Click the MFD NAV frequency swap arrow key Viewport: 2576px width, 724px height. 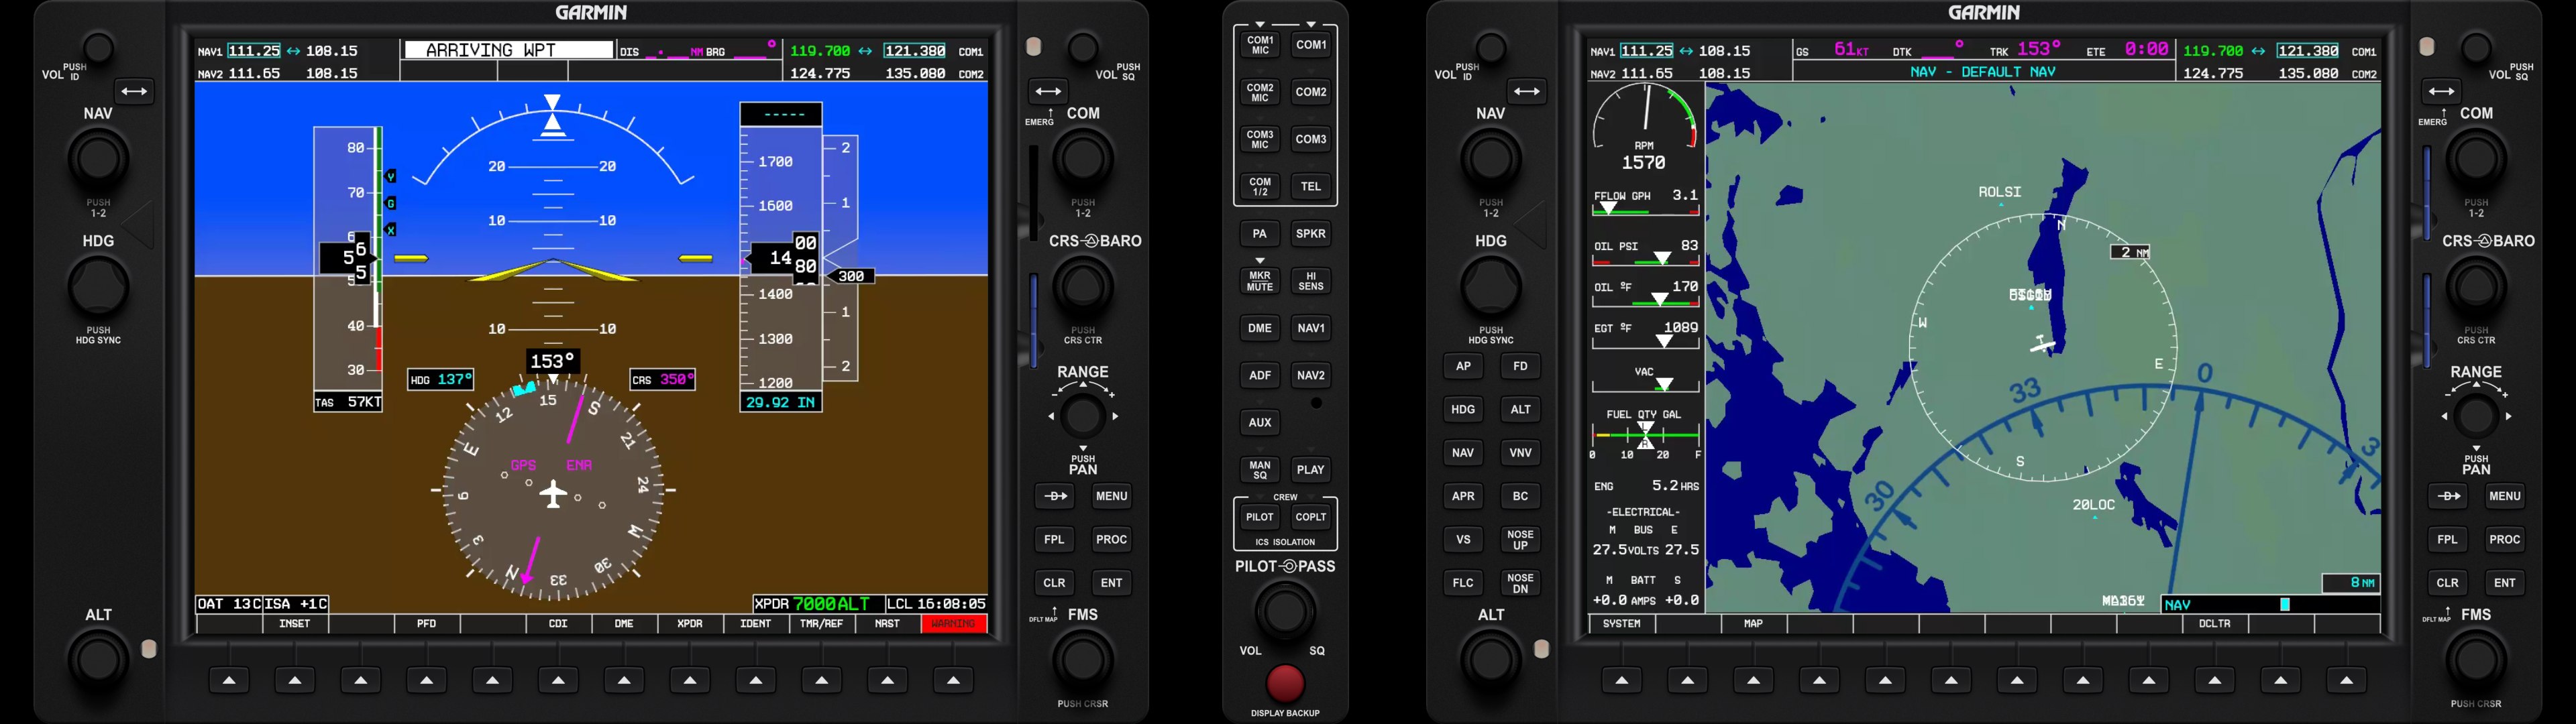point(1527,92)
